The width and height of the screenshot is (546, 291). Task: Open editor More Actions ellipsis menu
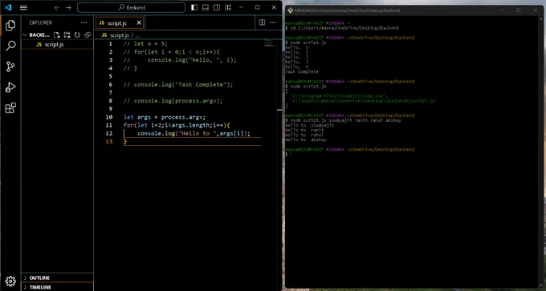pos(273,22)
